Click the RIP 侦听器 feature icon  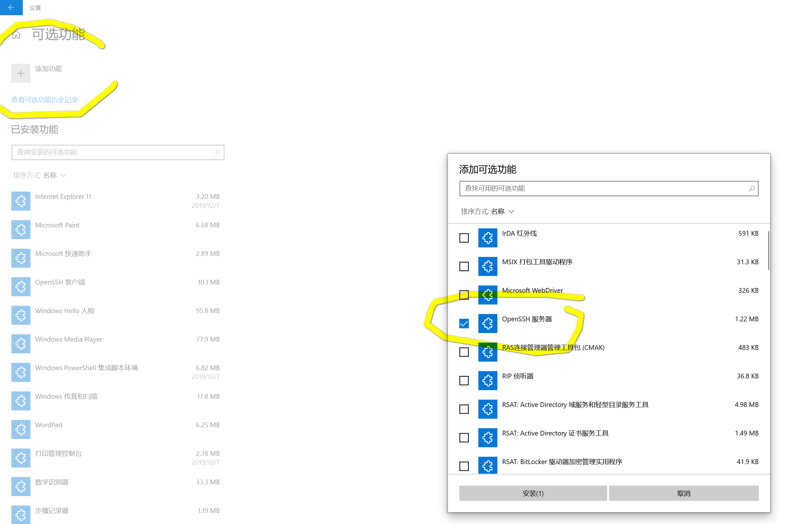[487, 381]
